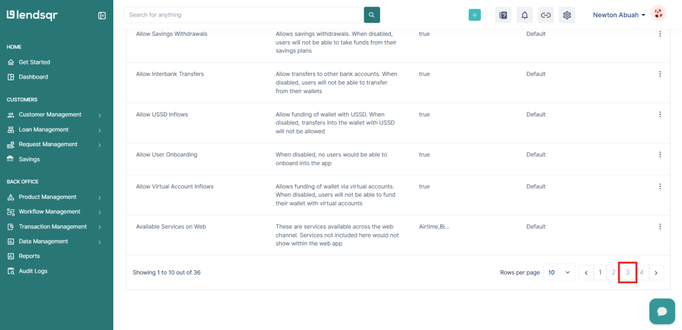Open the Rows per page dropdown
Image resolution: width=682 pixels, height=330 pixels.
click(558, 273)
